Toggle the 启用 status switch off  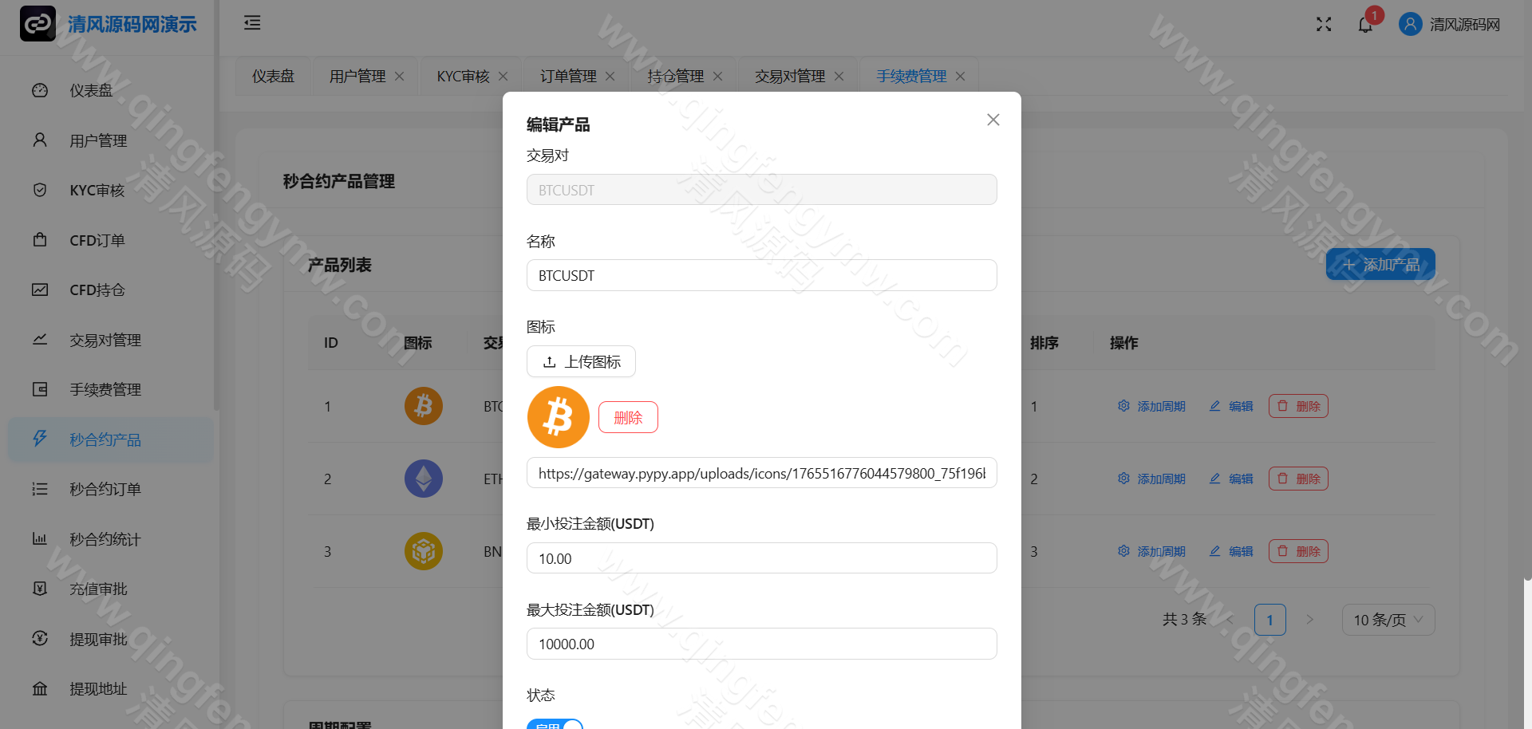[x=555, y=724]
